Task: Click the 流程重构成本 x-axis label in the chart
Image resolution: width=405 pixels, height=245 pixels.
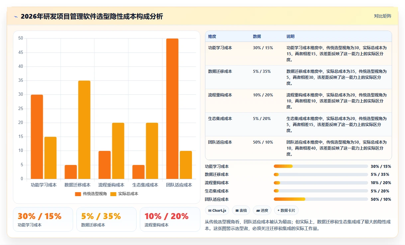Action: (x=111, y=185)
